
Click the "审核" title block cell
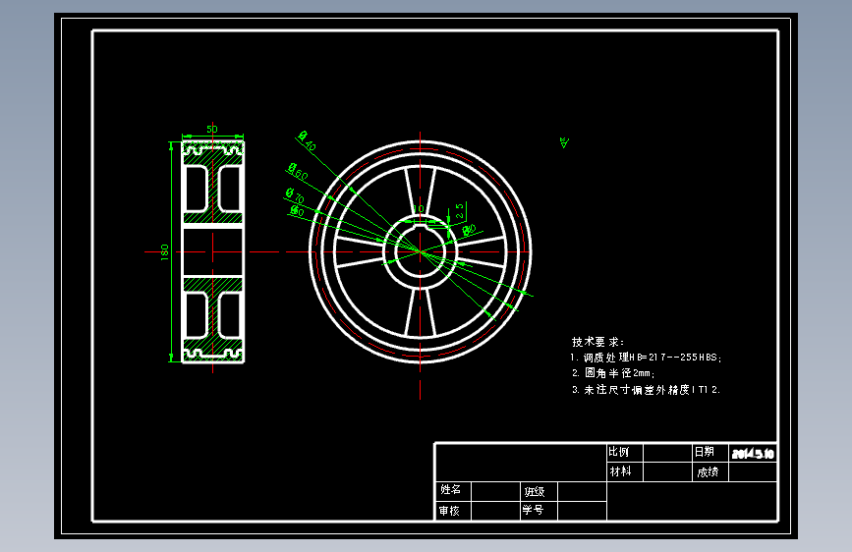coord(453,511)
